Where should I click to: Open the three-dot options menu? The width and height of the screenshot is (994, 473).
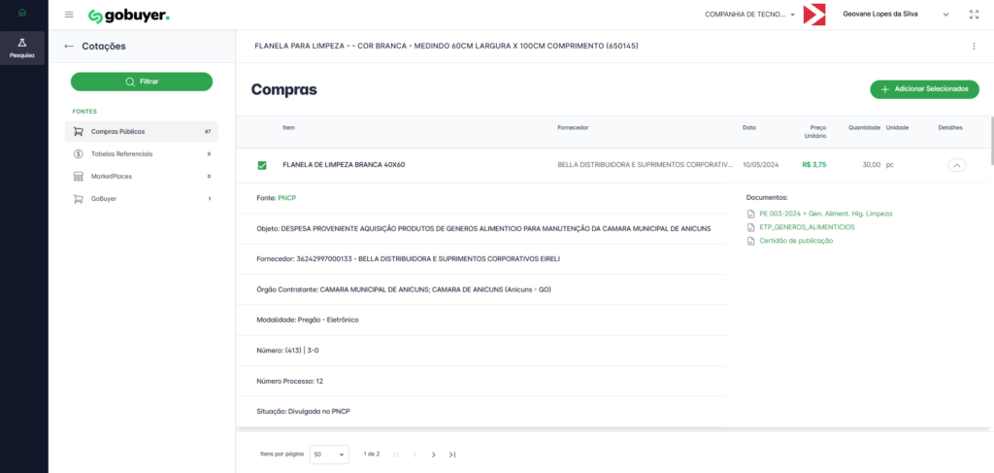(x=974, y=46)
